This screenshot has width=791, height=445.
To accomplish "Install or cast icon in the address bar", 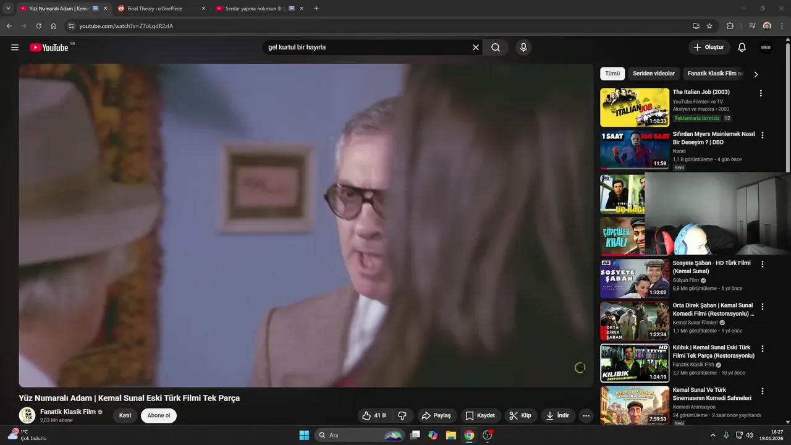I will (x=696, y=26).
